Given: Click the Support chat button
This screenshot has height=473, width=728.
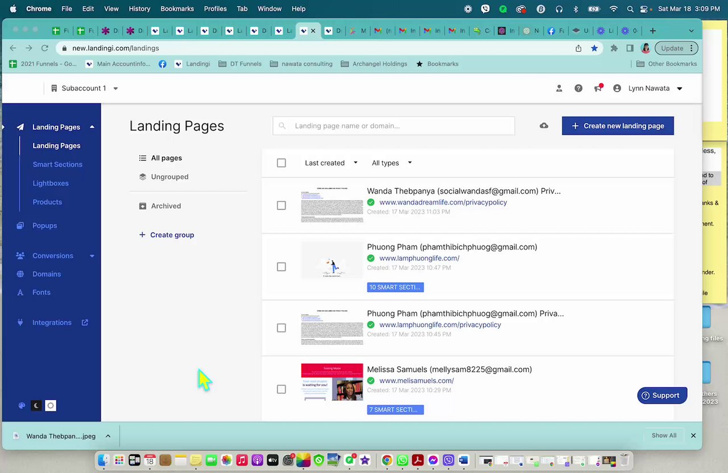Looking at the screenshot, I should 662,396.
